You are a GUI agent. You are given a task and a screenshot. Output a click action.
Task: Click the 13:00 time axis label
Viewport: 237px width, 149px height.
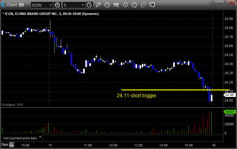[139, 145]
